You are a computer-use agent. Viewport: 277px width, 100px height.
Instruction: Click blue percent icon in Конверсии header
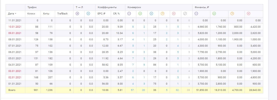(x=151, y=14)
